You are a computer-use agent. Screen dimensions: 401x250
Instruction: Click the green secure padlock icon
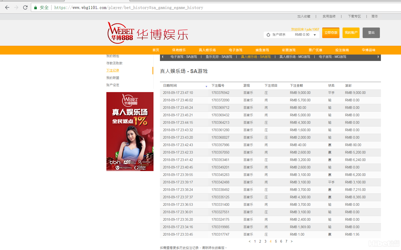click(x=36, y=8)
